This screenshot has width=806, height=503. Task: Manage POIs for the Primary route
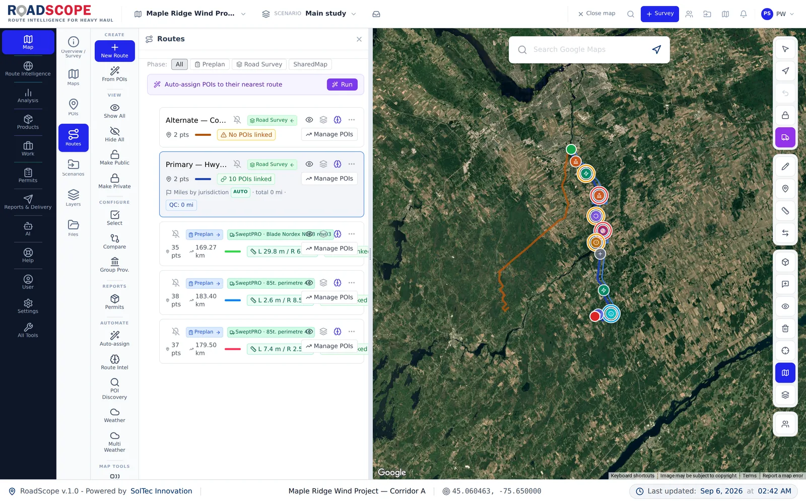click(329, 179)
